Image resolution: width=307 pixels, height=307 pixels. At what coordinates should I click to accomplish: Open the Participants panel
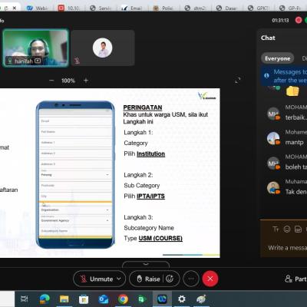(x=295, y=279)
